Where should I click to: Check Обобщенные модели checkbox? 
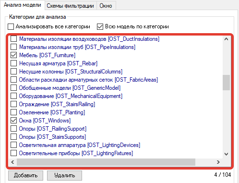point(13,88)
